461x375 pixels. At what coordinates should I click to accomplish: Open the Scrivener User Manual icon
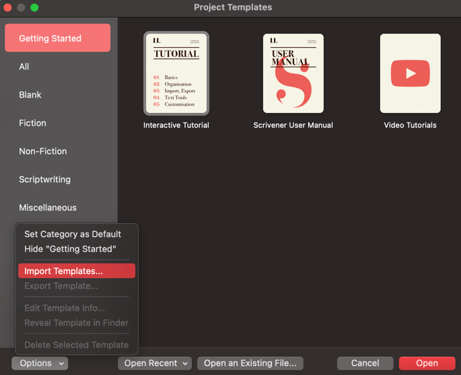tap(293, 74)
